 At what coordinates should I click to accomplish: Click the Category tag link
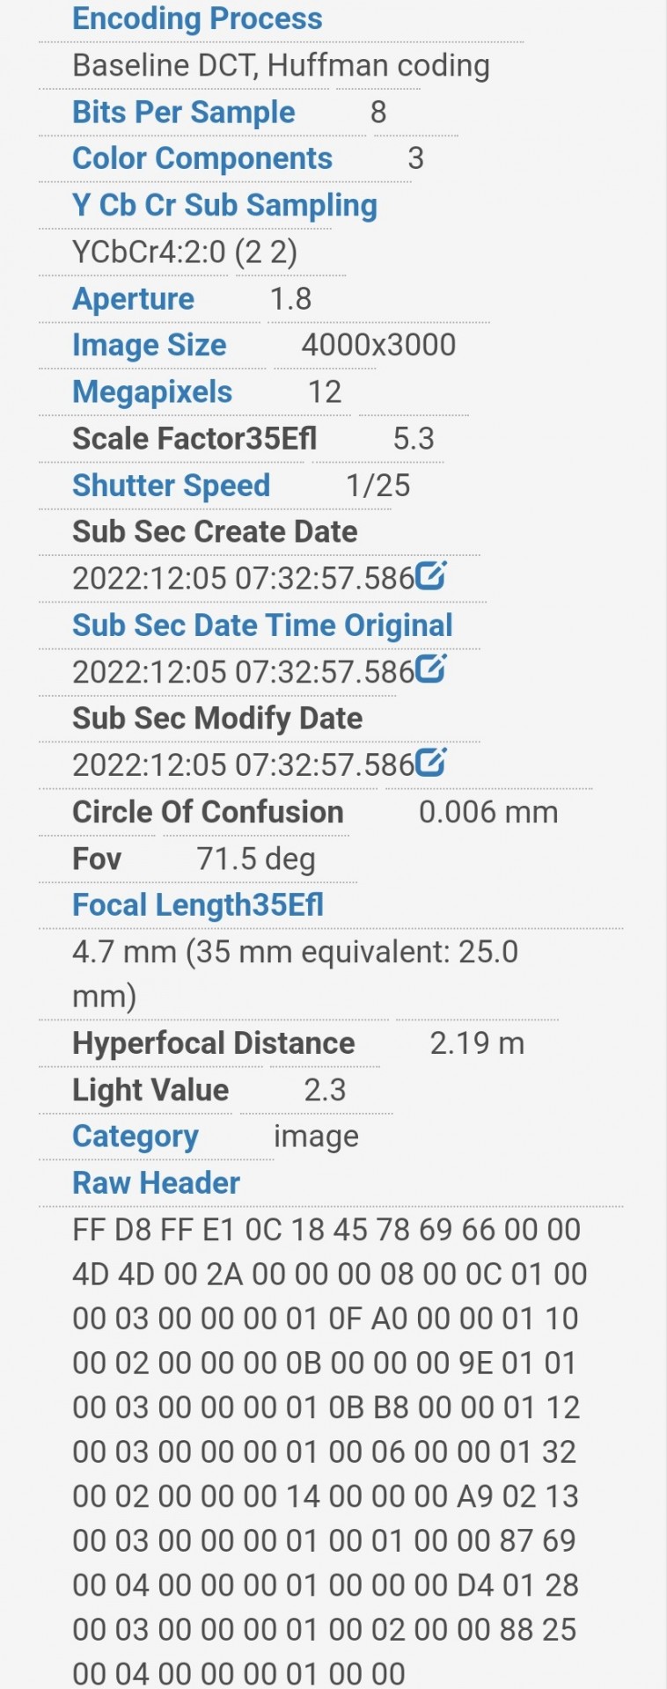[136, 1137]
